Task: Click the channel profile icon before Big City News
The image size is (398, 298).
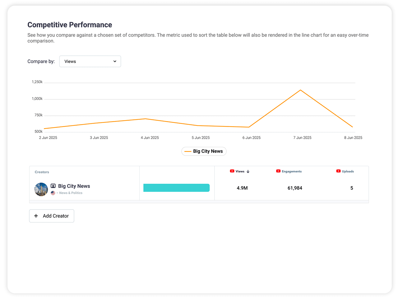Action: 53,186
